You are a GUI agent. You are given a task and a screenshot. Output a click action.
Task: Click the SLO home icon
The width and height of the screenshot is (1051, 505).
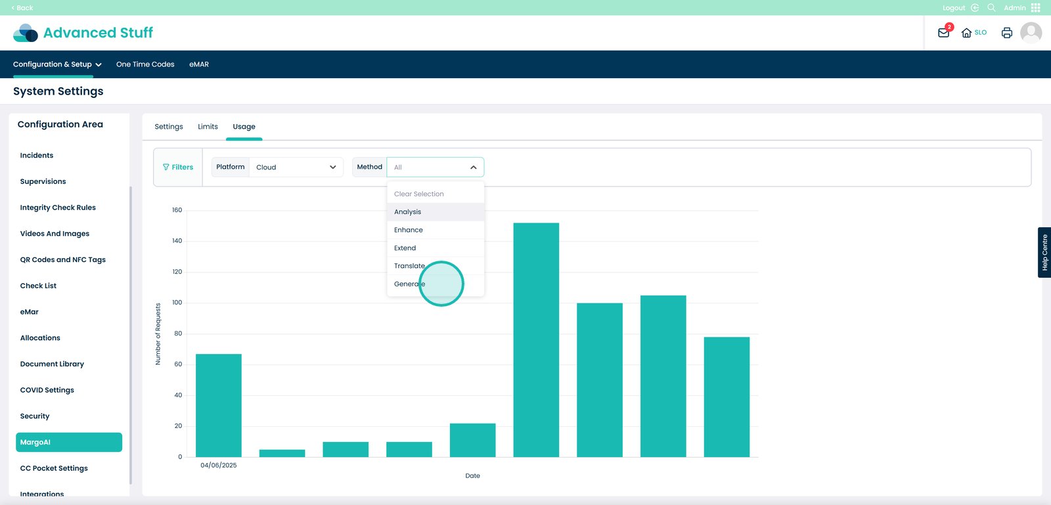tap(966, 33)
